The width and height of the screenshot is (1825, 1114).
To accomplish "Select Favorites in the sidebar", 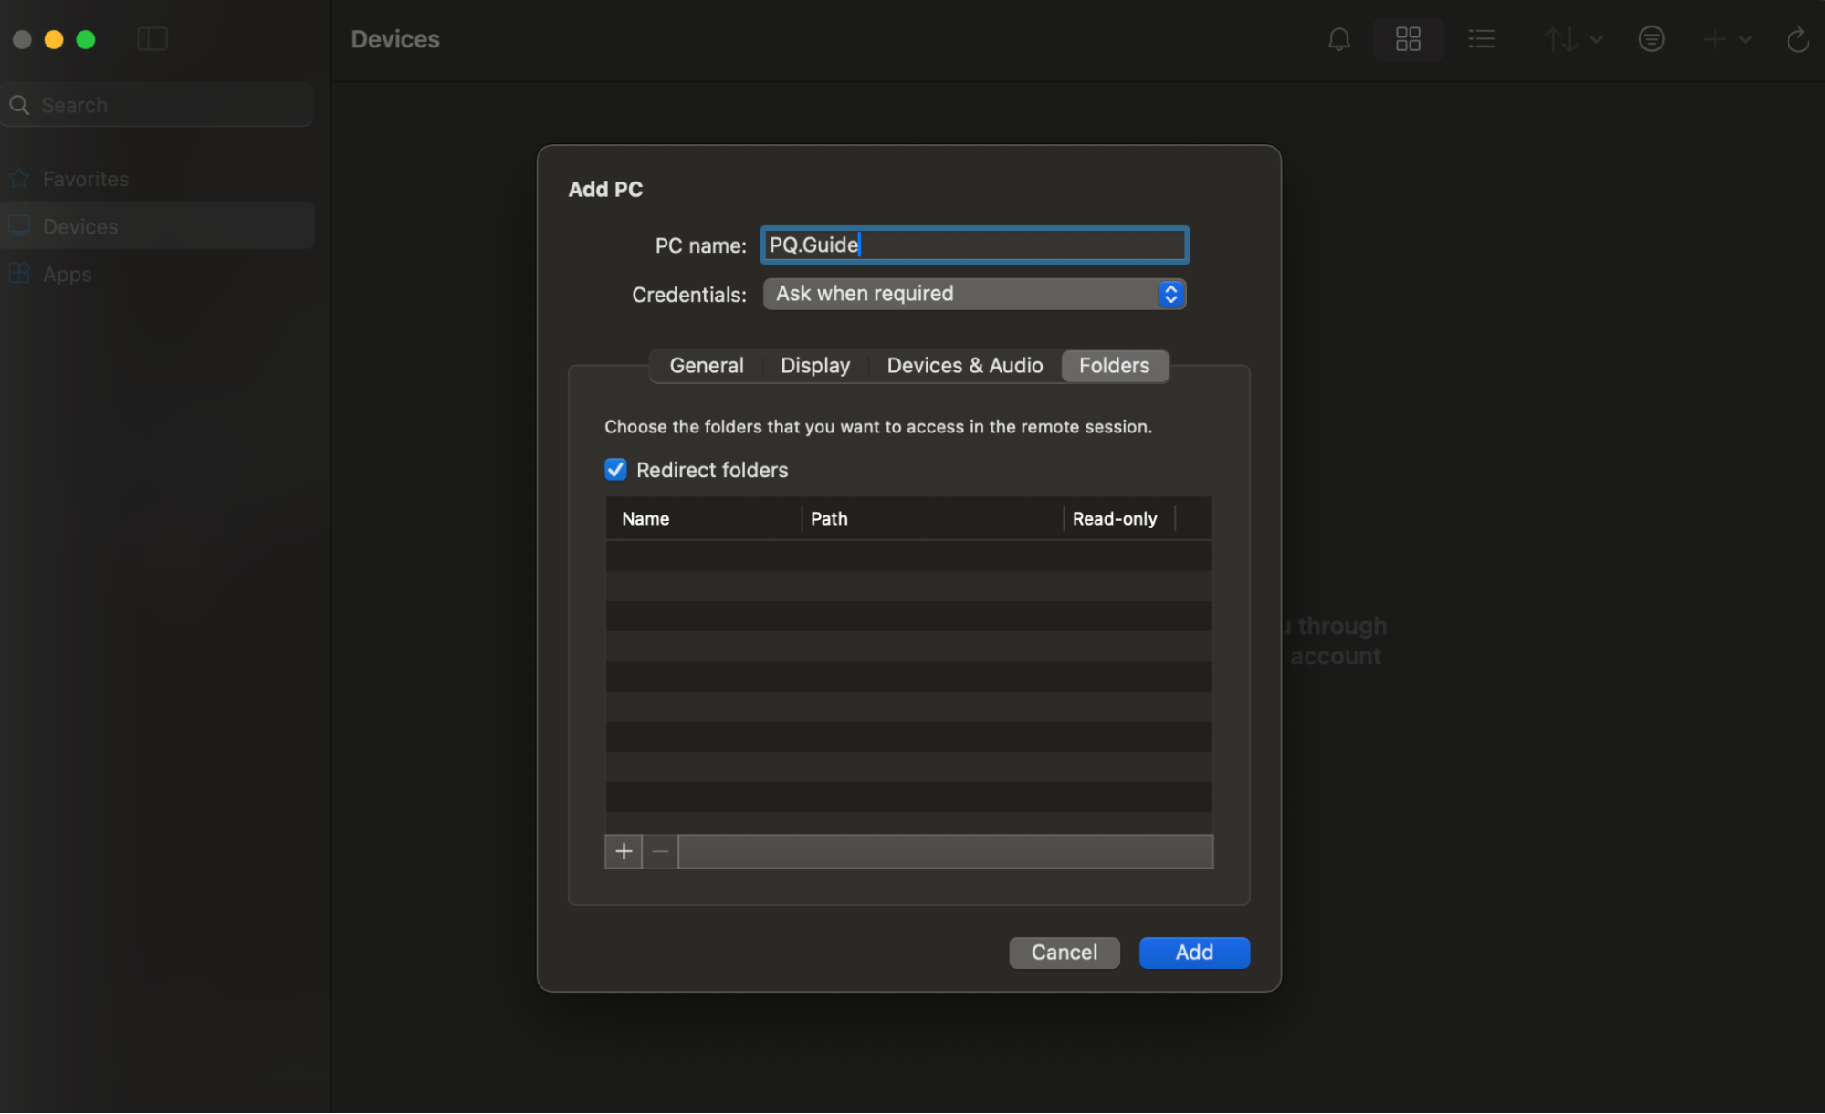I will point(85,179).
